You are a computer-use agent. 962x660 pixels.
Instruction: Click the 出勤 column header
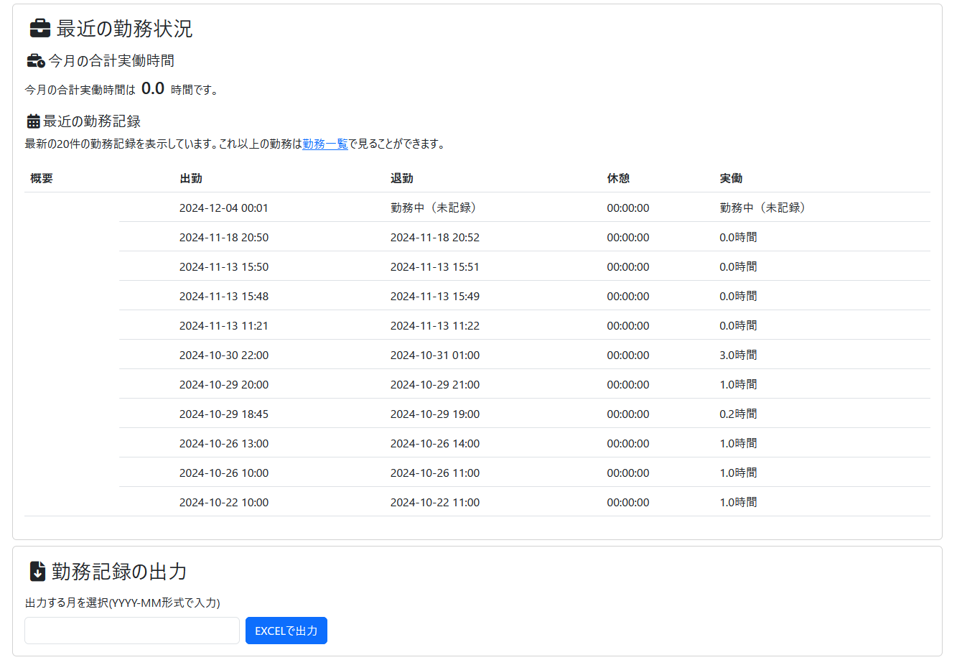point(191,178)
